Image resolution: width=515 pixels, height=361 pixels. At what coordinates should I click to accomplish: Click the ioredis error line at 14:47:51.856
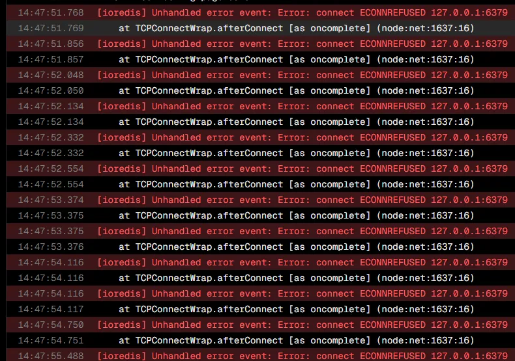tap(261, 44)
